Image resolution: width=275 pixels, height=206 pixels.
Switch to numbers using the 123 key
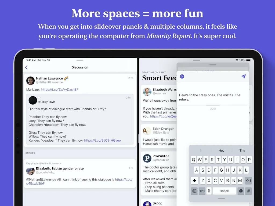coord(202,191)
